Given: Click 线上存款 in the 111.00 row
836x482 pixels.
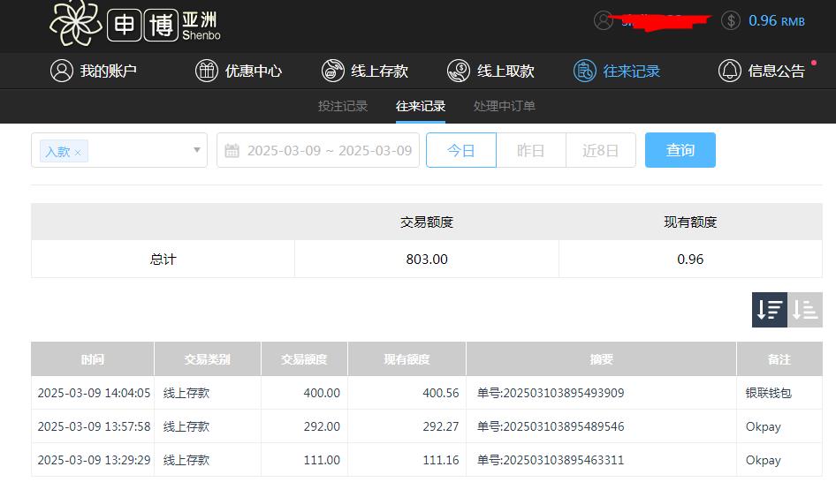Looking at the screenshot, I should (186, 460).
